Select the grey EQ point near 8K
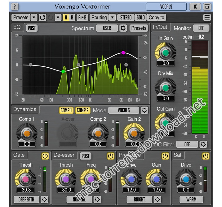Screen dimensions: 222x207 click(126, 65)
